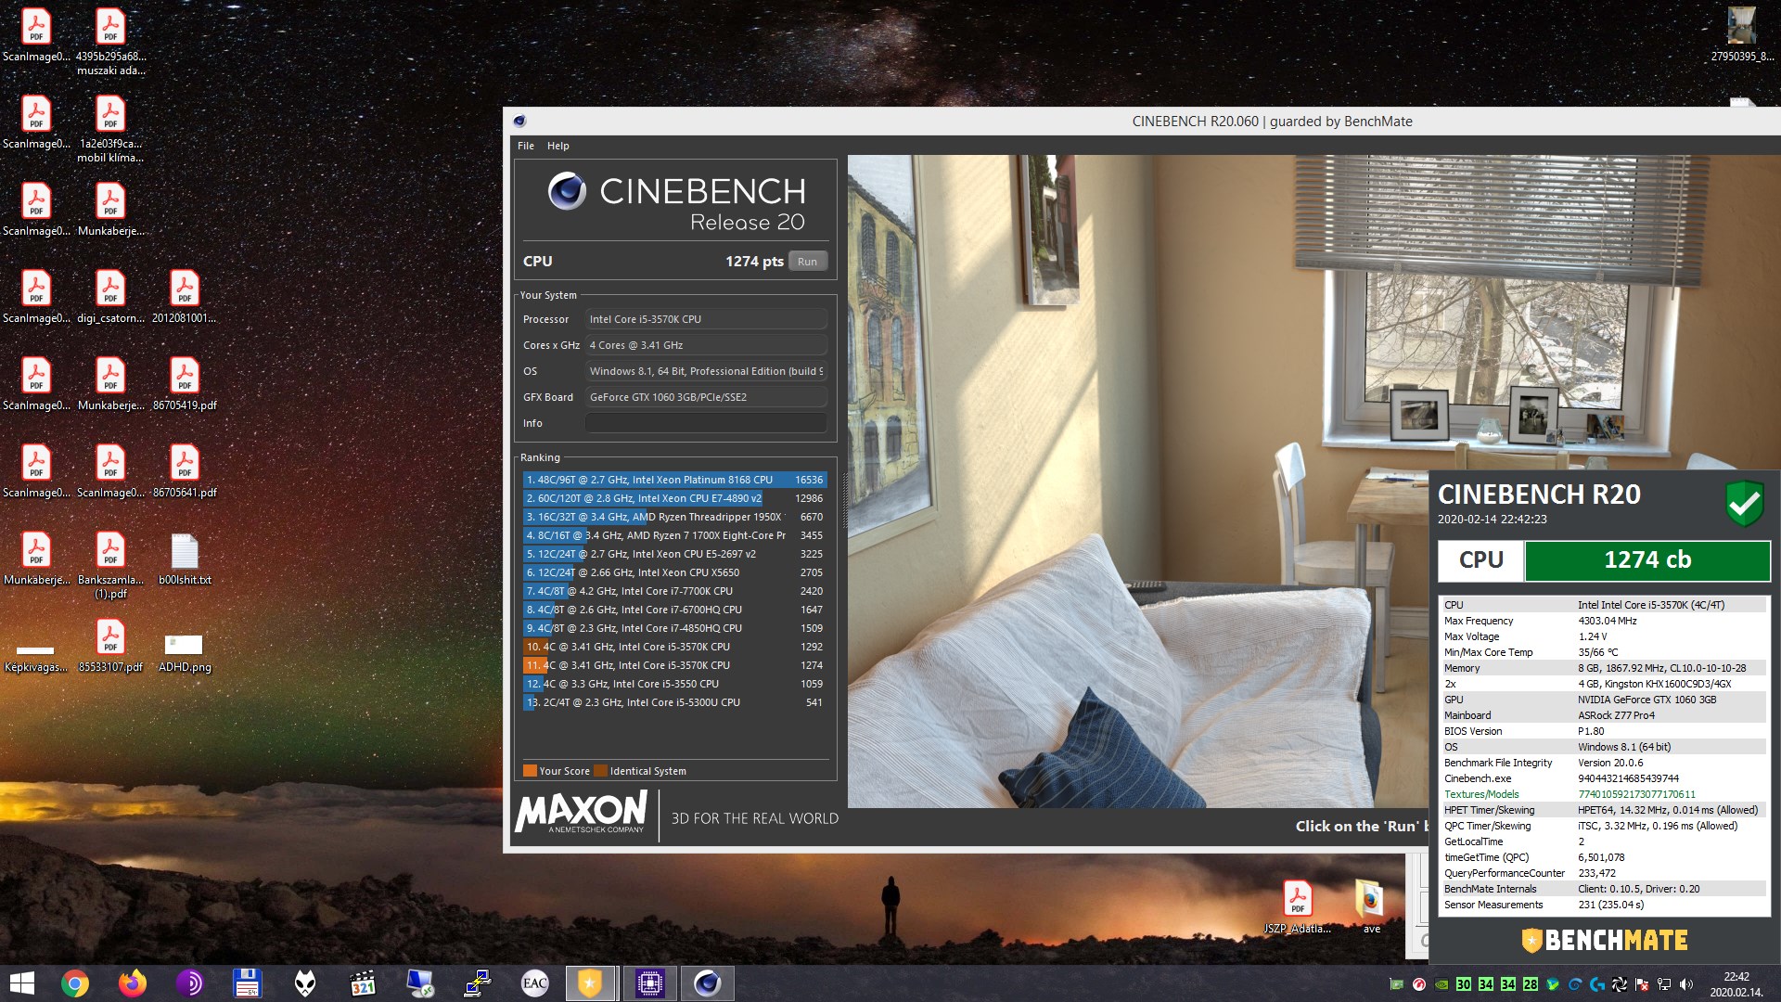The height and width of the screenshot is (1002, 1781).
Task: Select ADHD.png desktop file
Action: coord(185,651)
